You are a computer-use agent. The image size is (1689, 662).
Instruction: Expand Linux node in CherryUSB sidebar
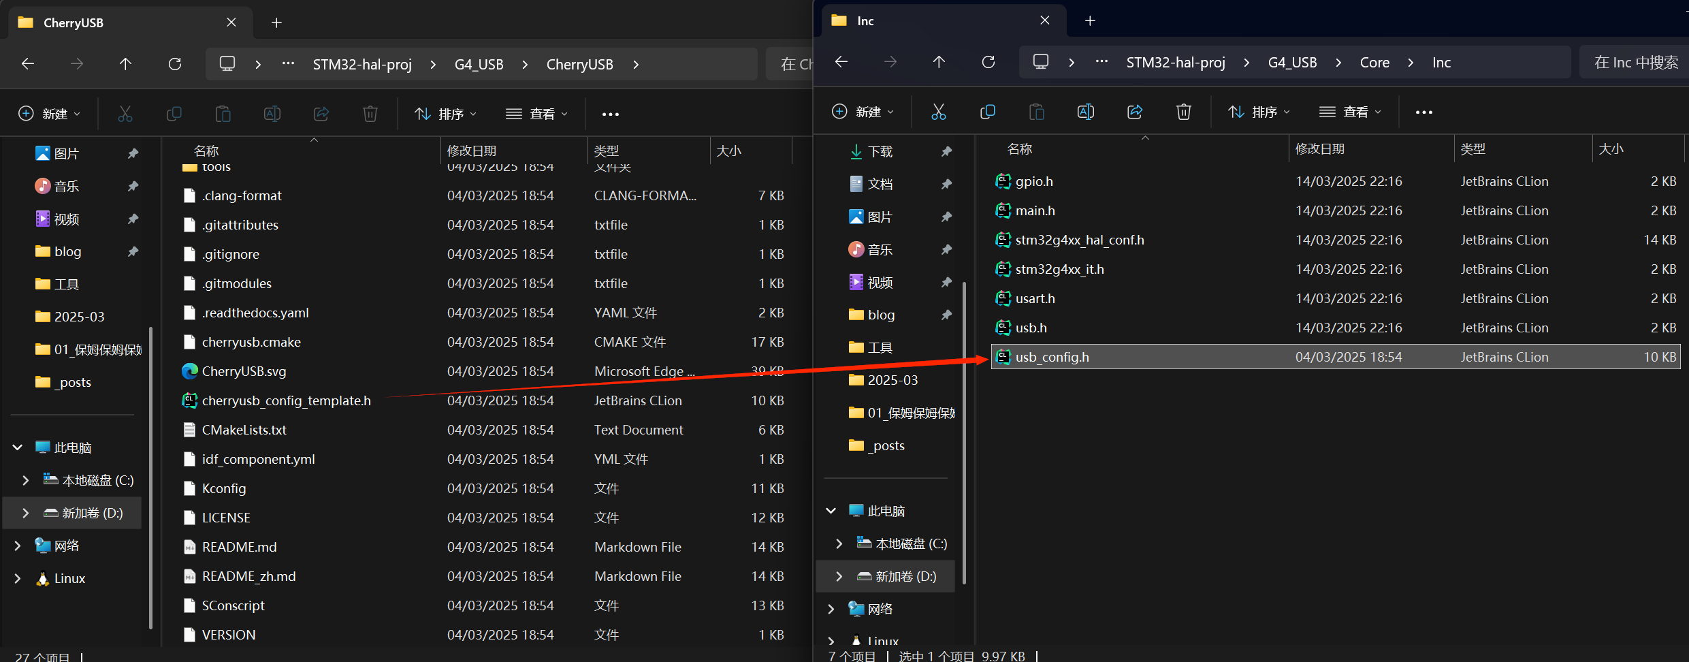tap(18, 578)
